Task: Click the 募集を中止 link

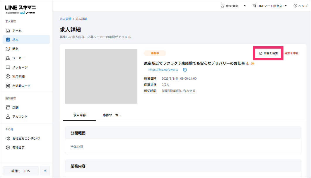Action: tap(291, 53)
